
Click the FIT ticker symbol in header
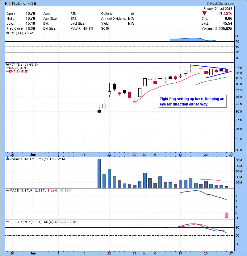click(x=8, y=3)
